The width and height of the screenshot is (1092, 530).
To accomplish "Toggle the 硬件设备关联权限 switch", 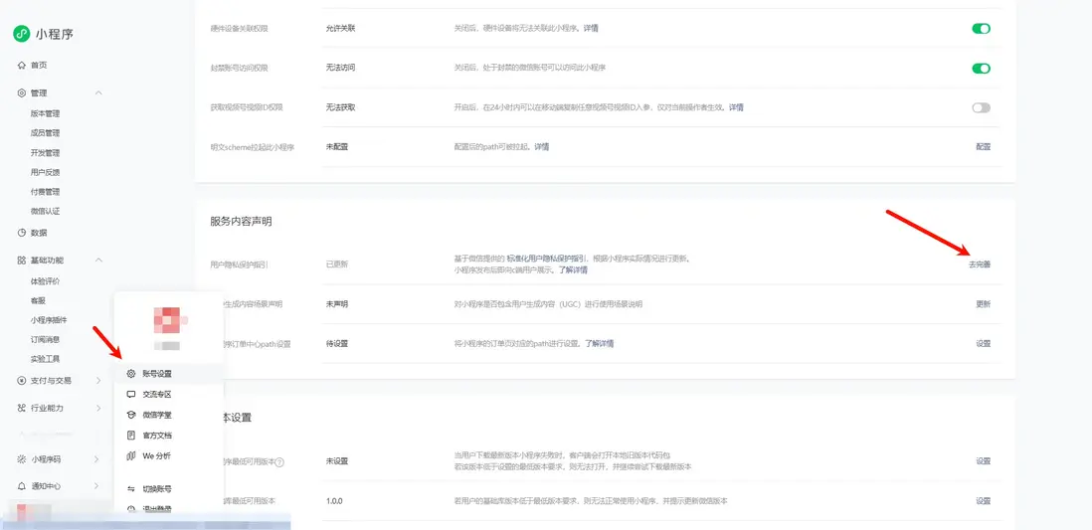I will click(x=982, y=29).
